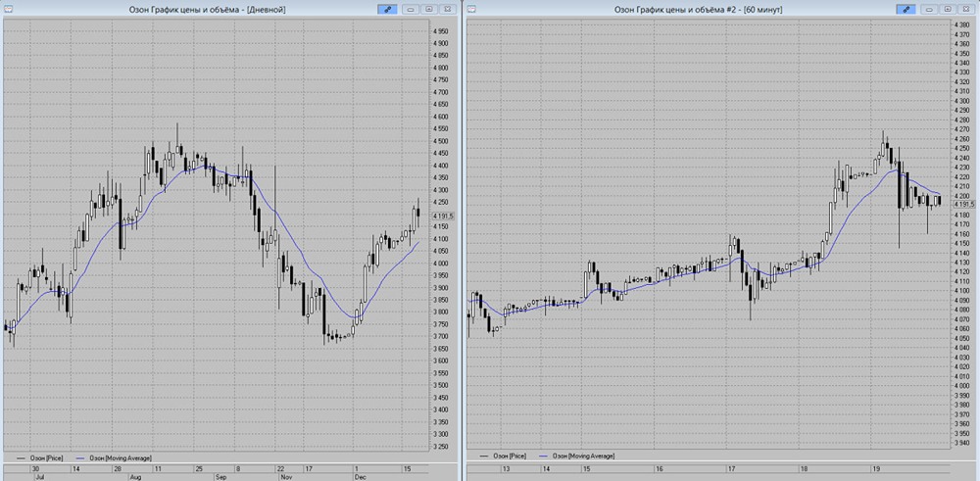
Task: Click the 3 700 price axis label
Action: click(441, 337)
